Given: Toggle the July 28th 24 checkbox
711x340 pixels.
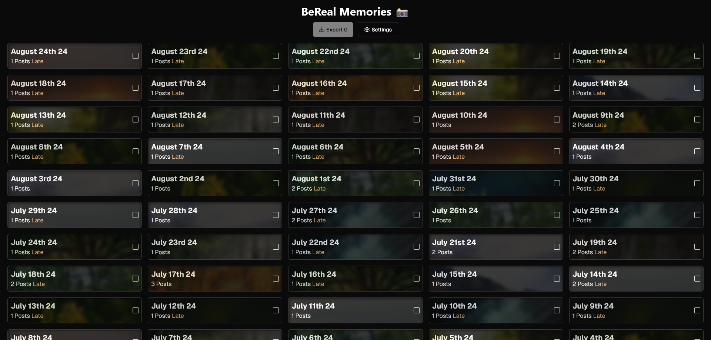Looking at the screenshot, I should click(276, 215).
